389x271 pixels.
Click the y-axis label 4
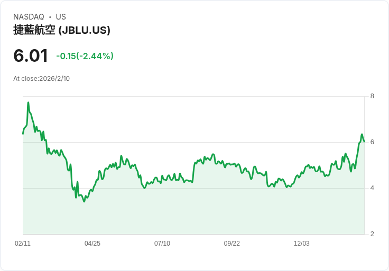click(x=372, y=188)
